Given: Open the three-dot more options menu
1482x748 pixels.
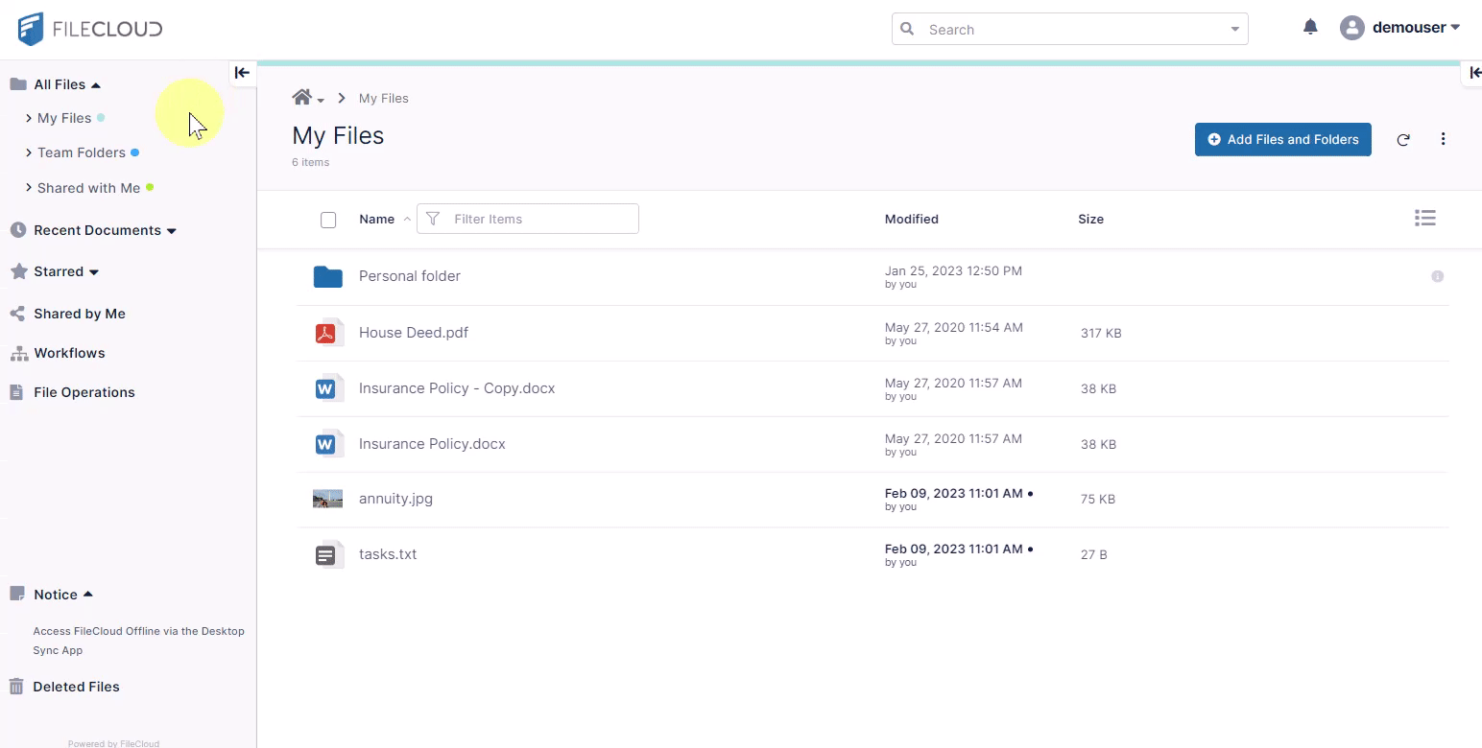Looking at the screenshot, I should 1443,139.
